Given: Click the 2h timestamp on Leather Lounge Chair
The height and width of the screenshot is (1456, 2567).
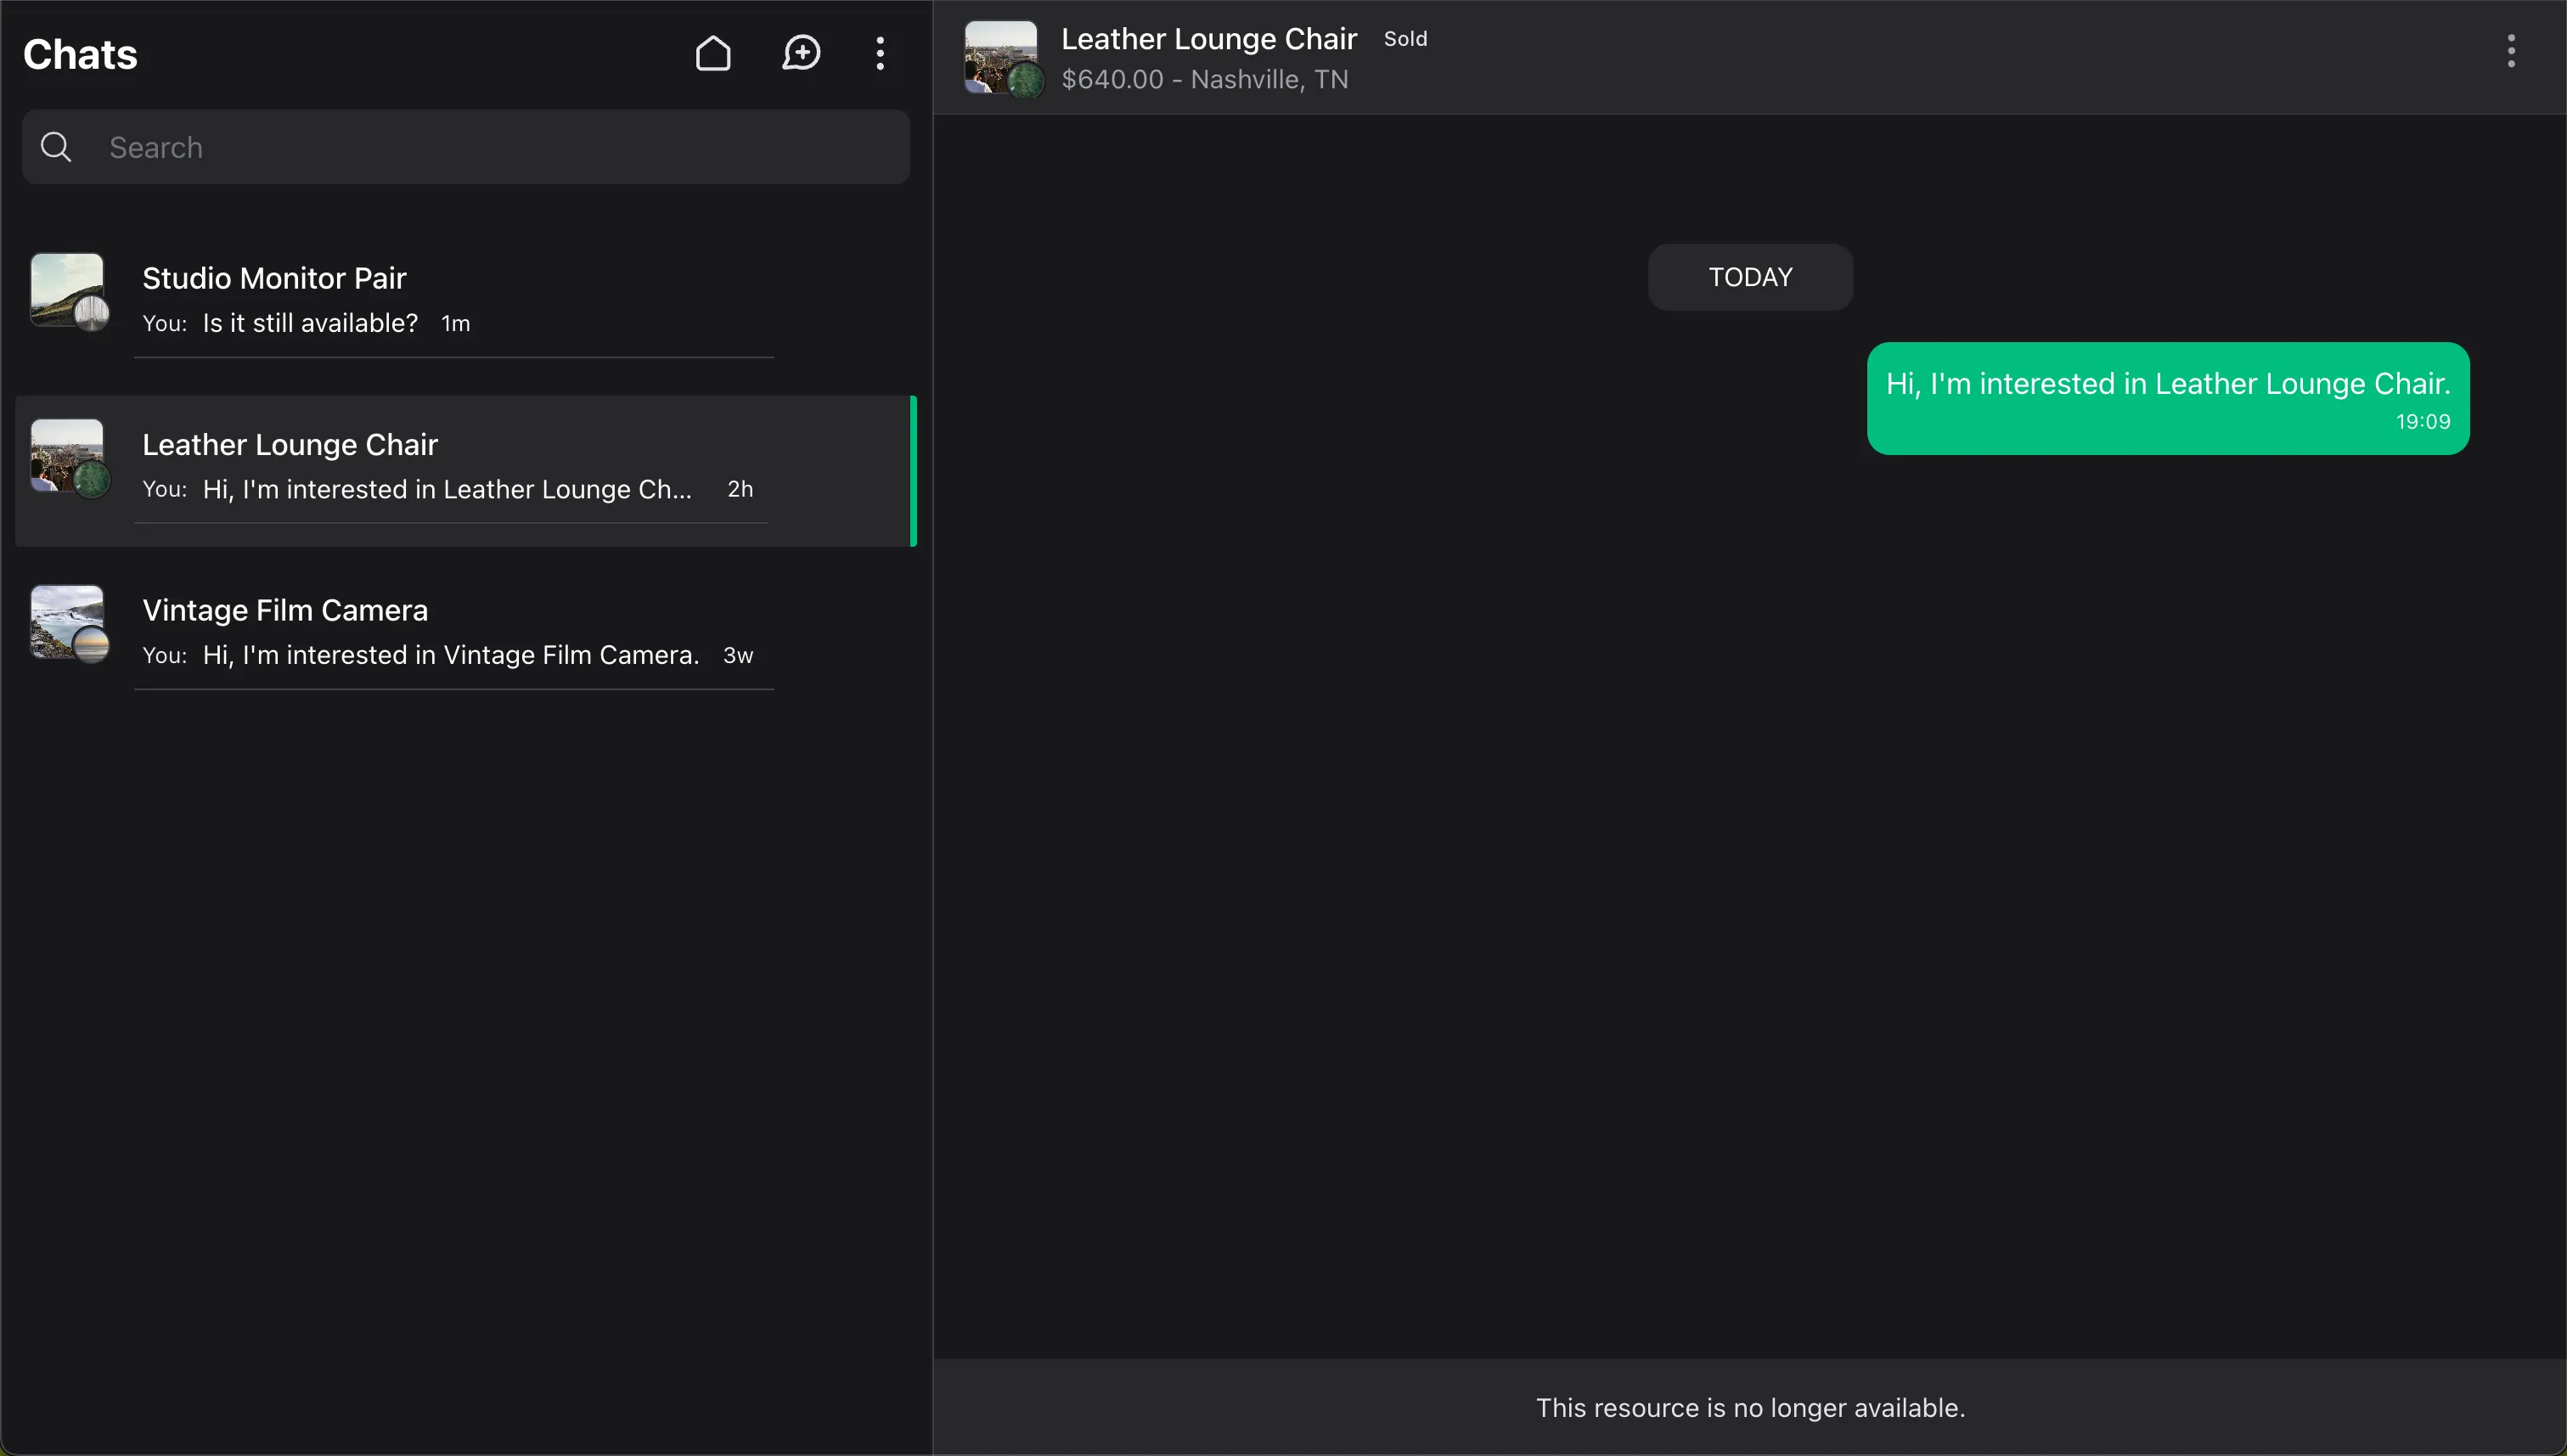Looking at the screenshot, I should [740, 489].
